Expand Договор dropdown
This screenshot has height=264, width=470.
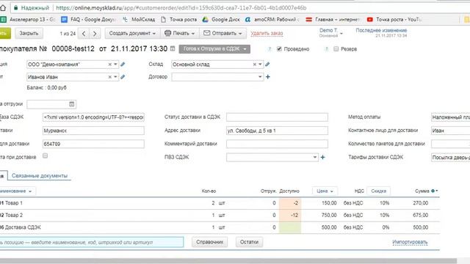(260, 77)
